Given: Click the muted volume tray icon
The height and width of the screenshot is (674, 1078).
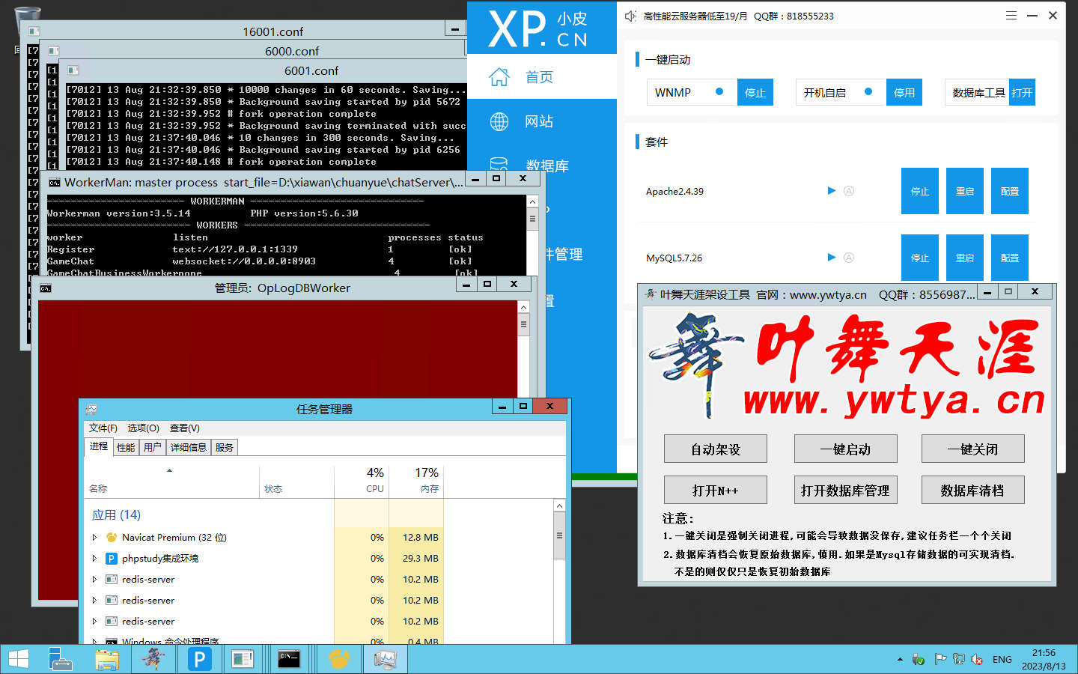Looking at the screenshot, I should pyautogui.click(x=977, y=660).
